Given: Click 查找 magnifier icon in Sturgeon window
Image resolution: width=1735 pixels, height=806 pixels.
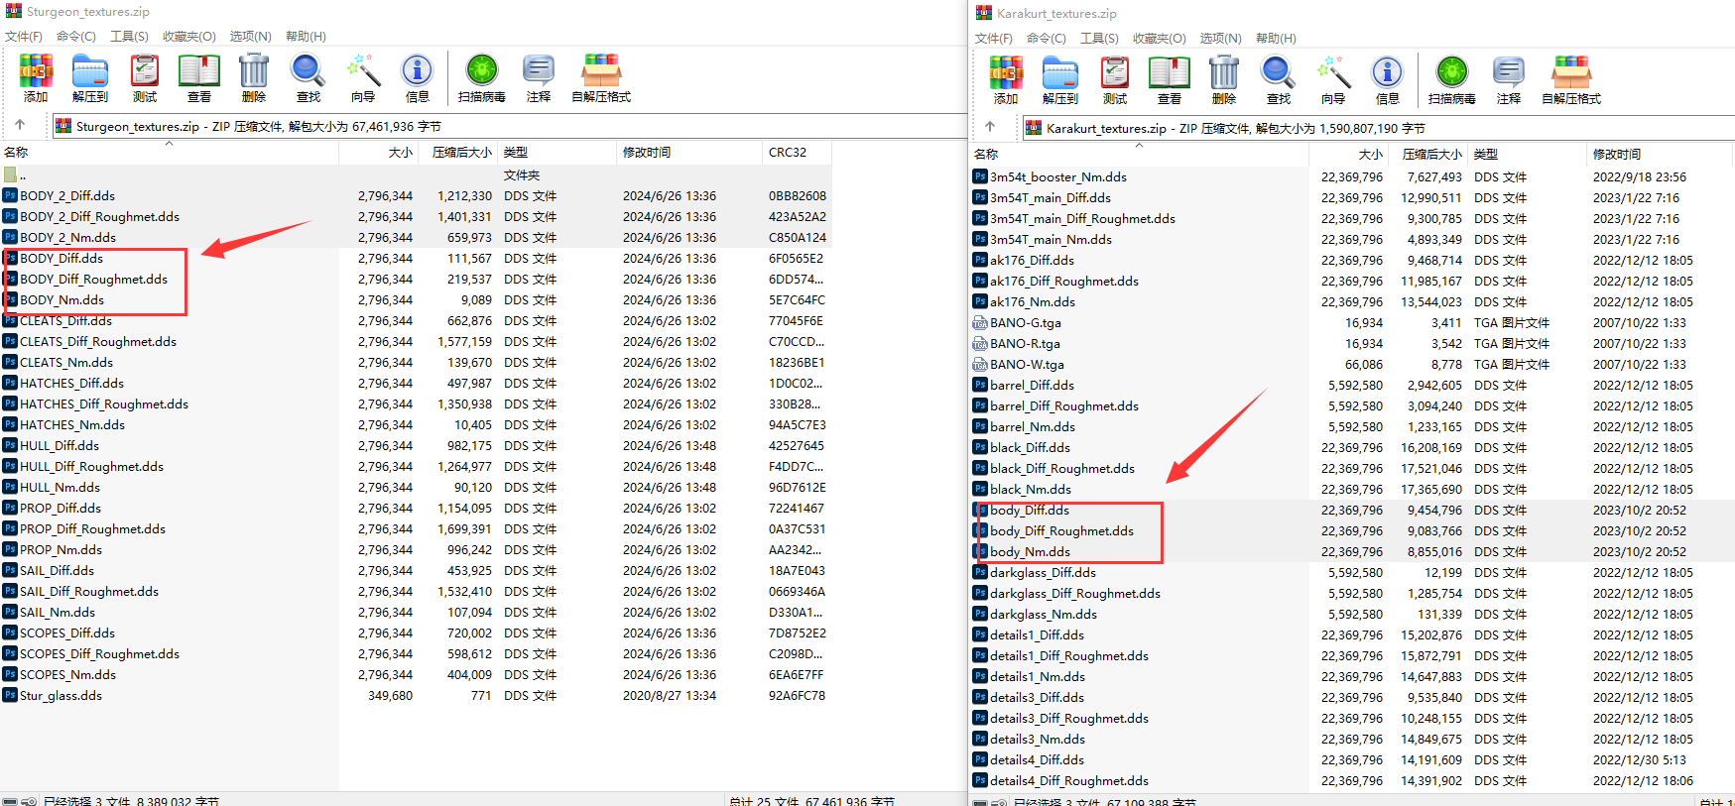Looking at the screenshot, I should pyautogui.click(x=309, y=78).
